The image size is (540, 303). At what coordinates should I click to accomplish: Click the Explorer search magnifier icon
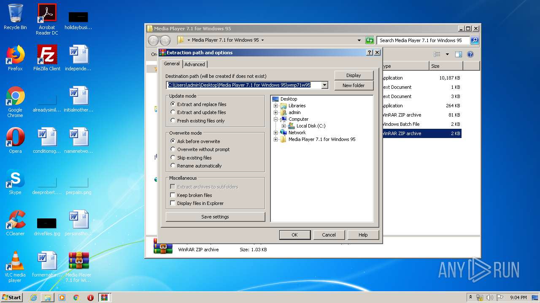(475, 40)
